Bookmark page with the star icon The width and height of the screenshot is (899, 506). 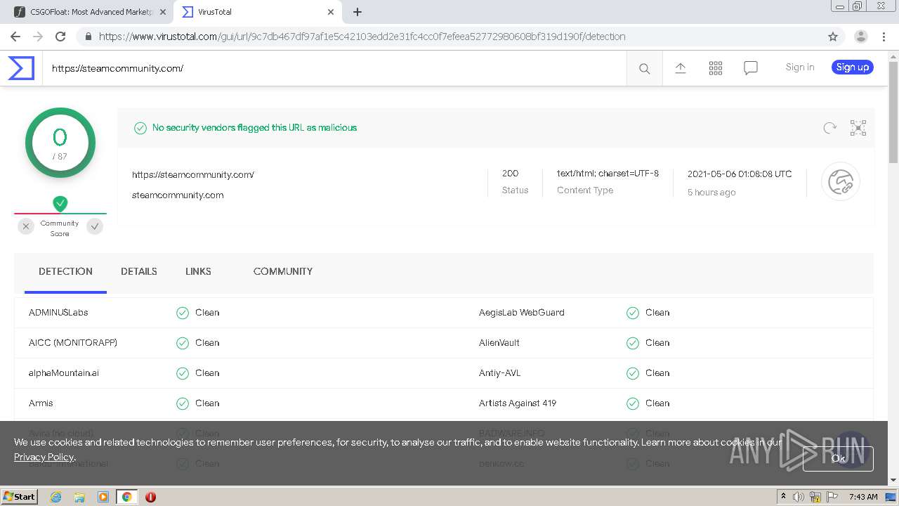point(833,37)
